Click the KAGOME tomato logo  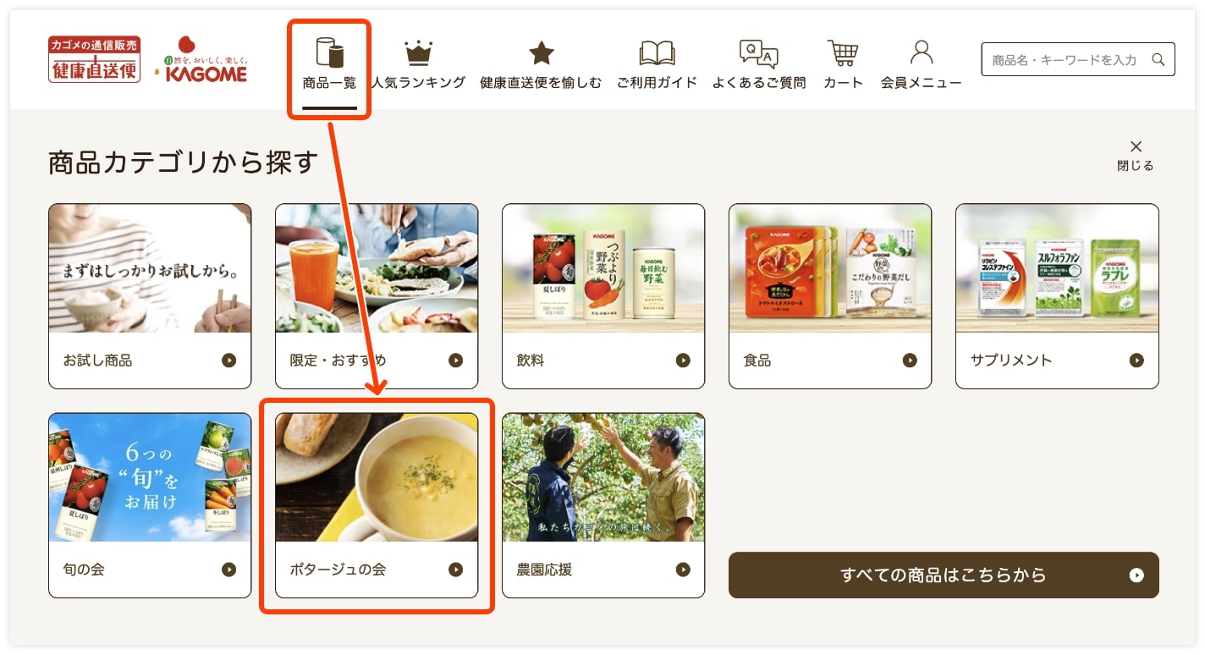point(201,59)
